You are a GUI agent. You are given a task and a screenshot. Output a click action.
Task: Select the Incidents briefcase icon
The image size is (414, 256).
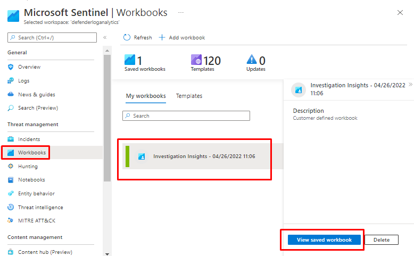tap(11, 139)
